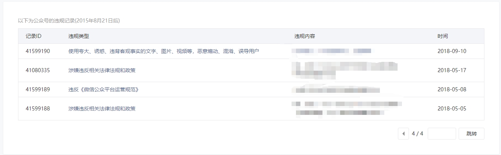Click the 违规类型 column header

[79, 36]
